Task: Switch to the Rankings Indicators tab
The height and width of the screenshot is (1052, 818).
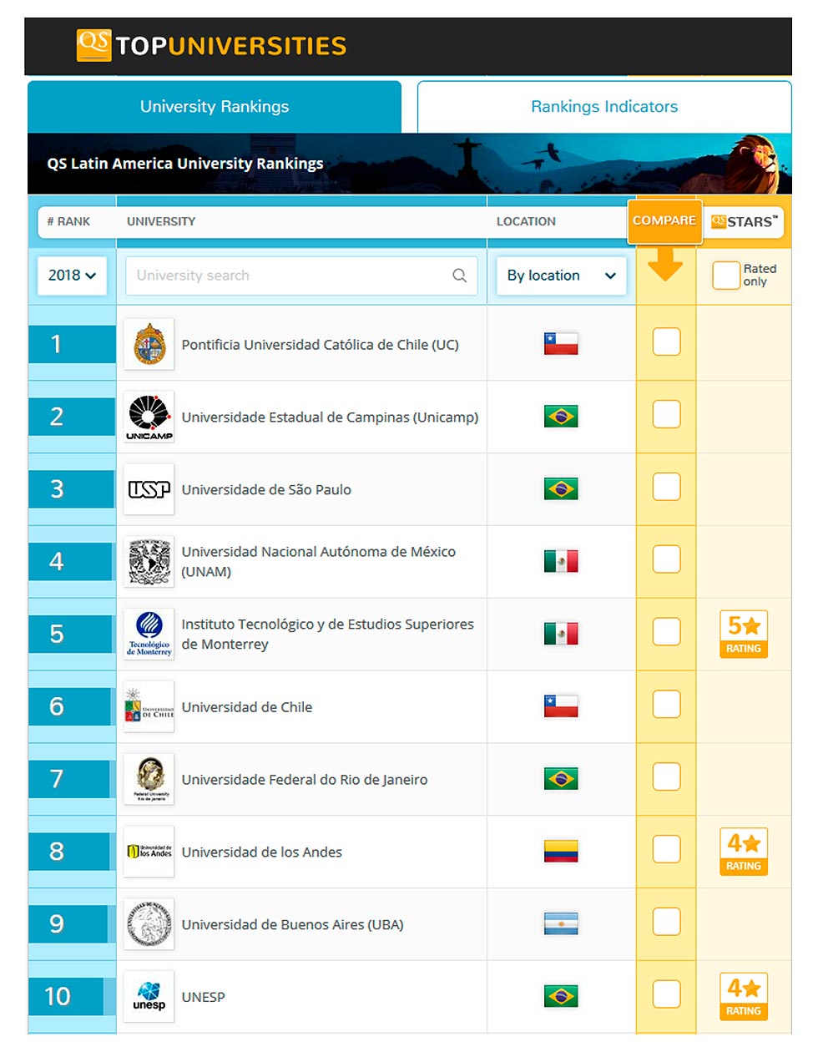Action: (x=604, y=107)
